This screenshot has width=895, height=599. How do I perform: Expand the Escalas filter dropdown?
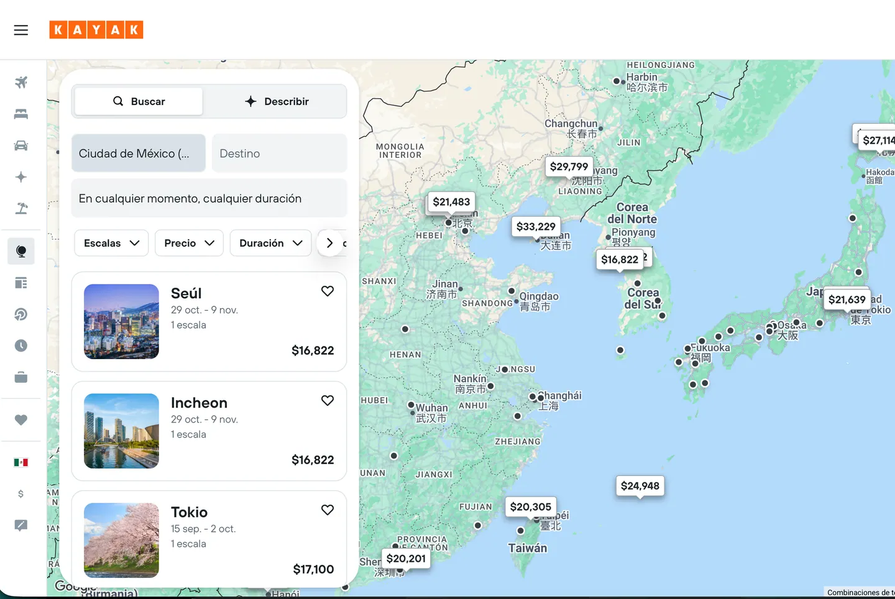point(111,243)
